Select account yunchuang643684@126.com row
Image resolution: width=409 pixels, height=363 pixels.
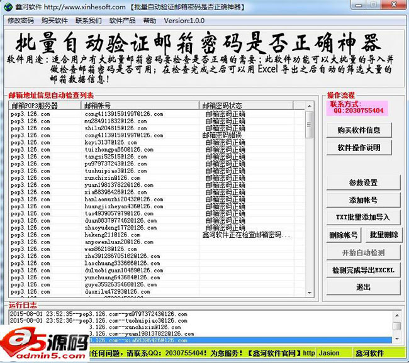point(157,277)
